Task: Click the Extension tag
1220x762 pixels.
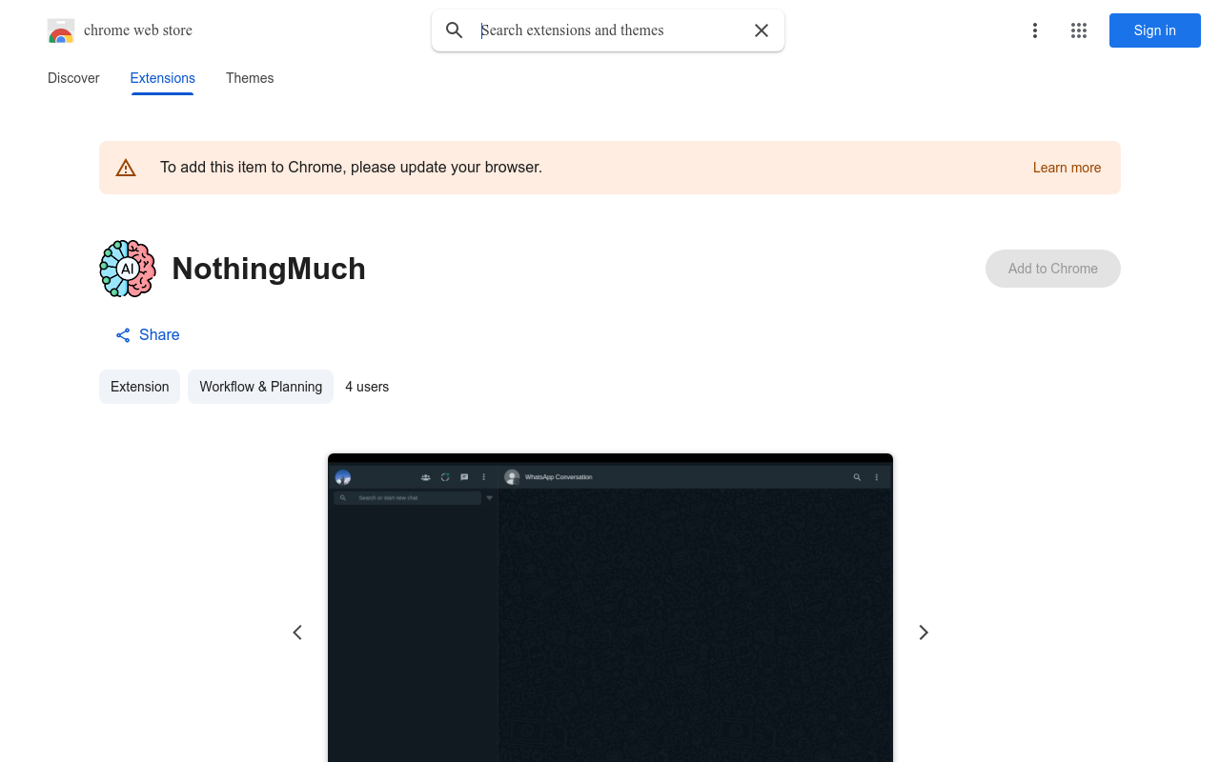Action: tap(139, 387)
